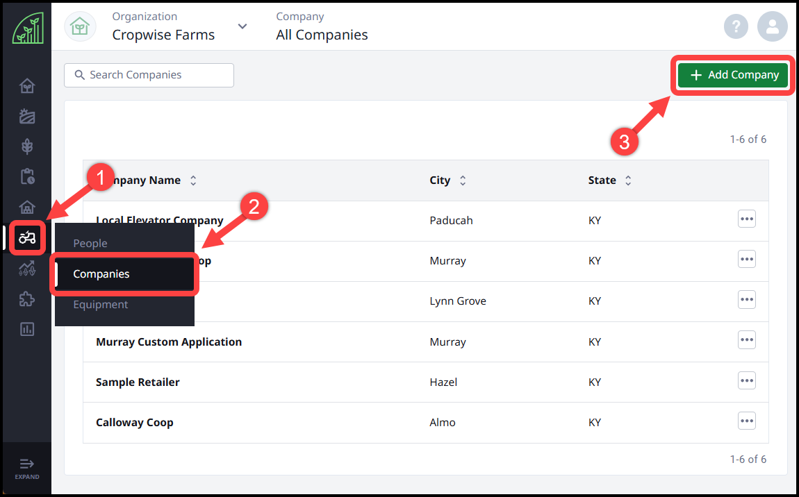Image resolution: width=799 pixels, height=497 pixels.
Task: Open the home icon in sidebar
Action: [27, 86]
